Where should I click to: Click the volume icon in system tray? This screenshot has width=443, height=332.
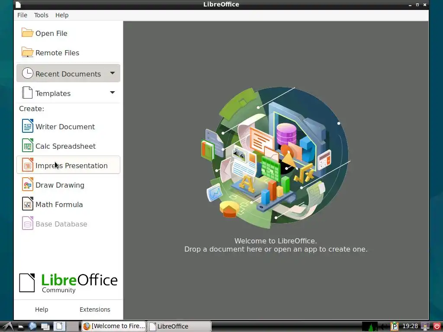click(x=383, y=327)
